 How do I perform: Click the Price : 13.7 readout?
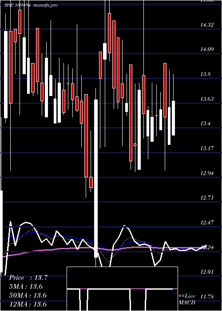click(28, 278)
